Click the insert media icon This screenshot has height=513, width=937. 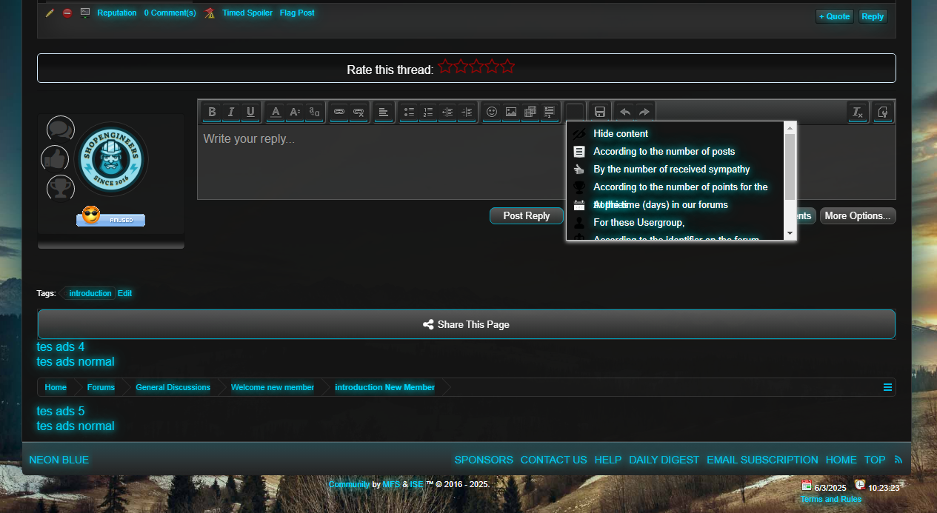[x=530, y=112]
